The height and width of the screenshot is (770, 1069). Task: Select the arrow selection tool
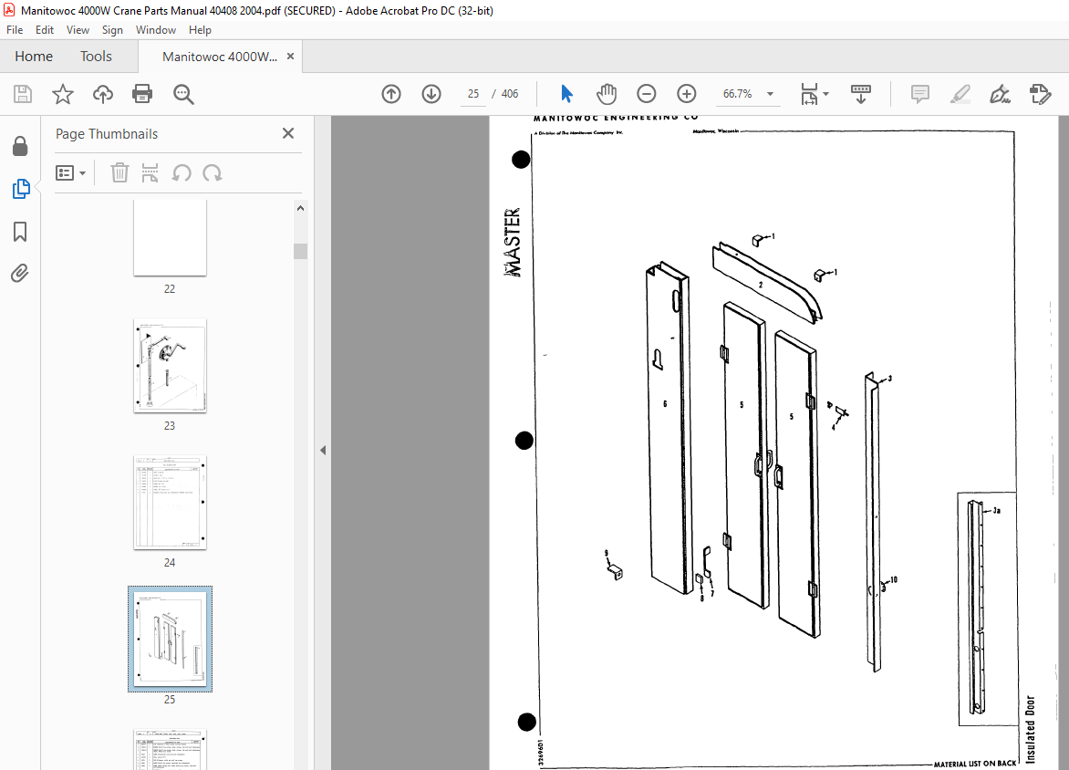tap(566, 94)
